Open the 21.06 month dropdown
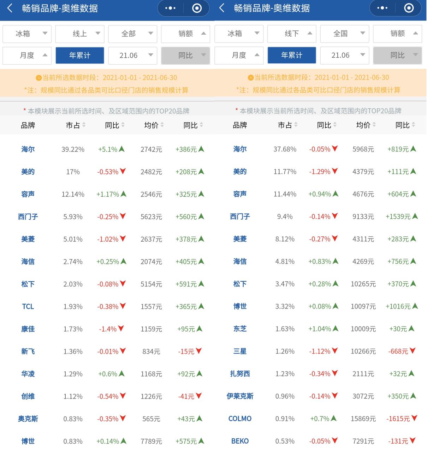Viewport: 427px width, 455px height. coord(132,55)
